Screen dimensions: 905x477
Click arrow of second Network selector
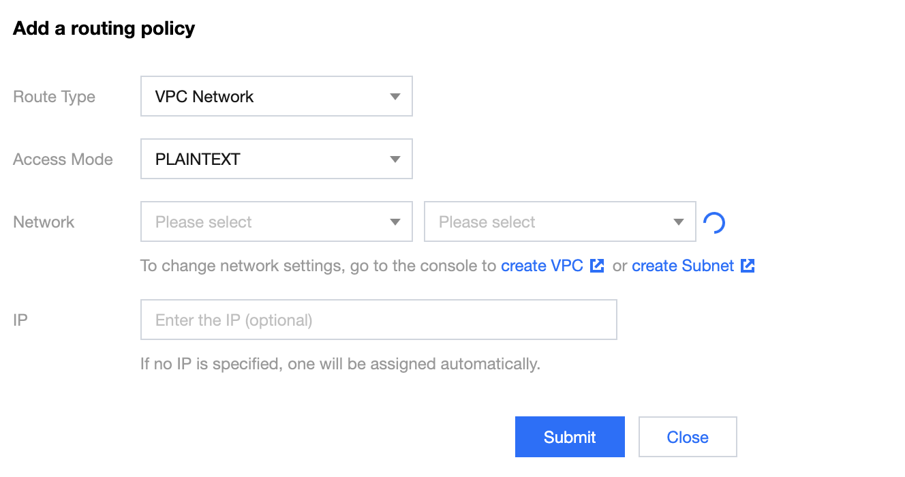click(678, 222)
